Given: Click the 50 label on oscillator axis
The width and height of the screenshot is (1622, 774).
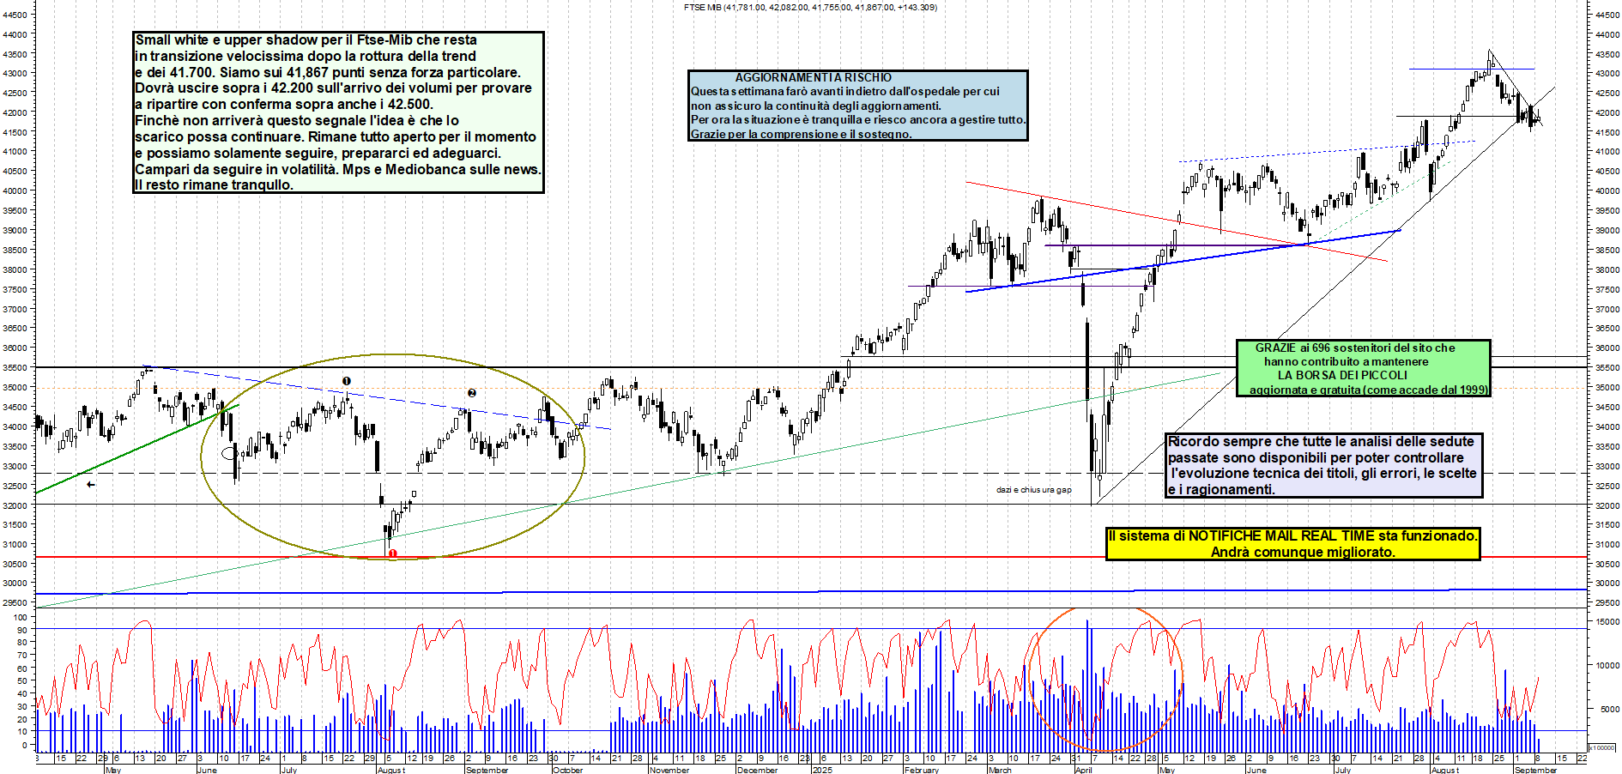Looking at the screenshot, I should [23, 680].
